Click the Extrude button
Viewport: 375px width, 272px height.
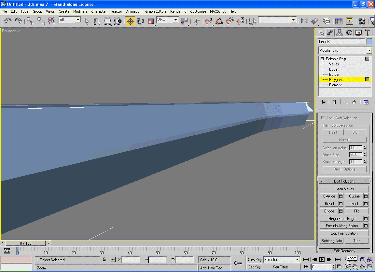pos(329,196)
